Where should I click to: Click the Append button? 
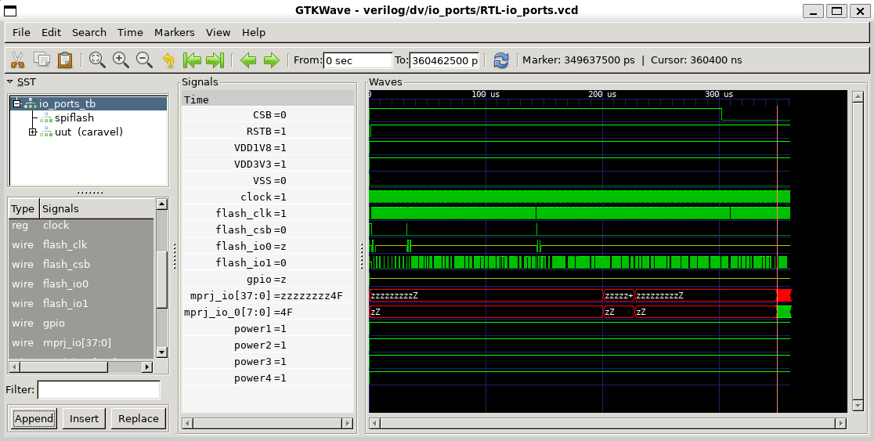(34, 419)
